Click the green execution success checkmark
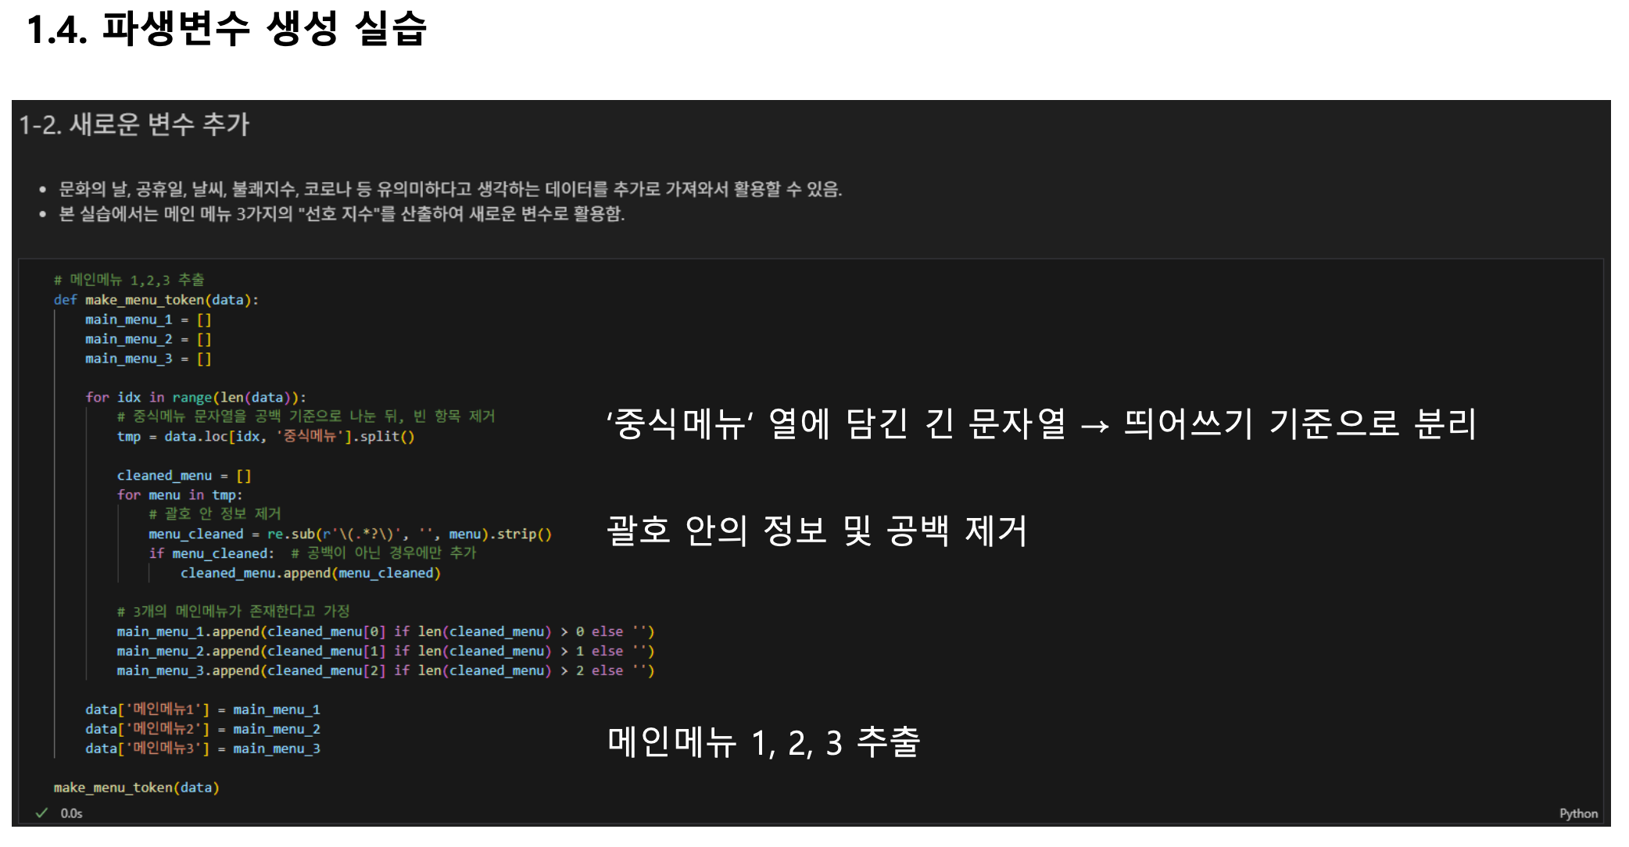Image resolution: width=1629 pixels, height=847 pixels. (x=41, y=813)
